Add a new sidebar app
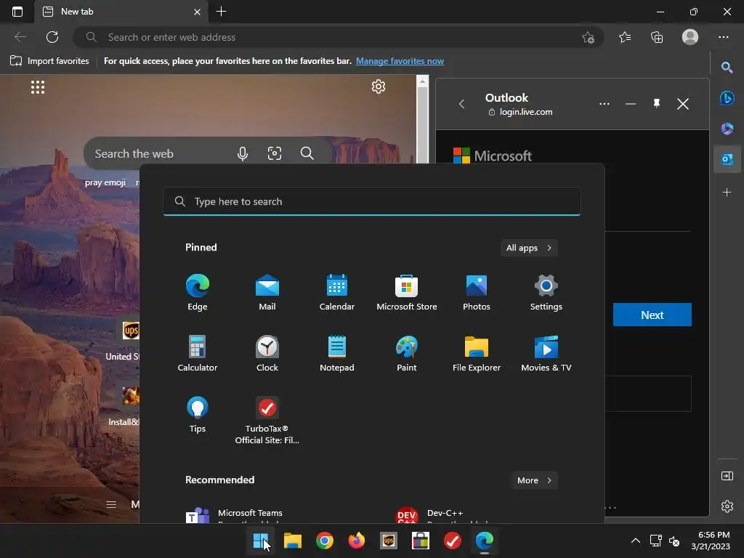The height and width of the screenshot is (558, 744). point(727,192)
